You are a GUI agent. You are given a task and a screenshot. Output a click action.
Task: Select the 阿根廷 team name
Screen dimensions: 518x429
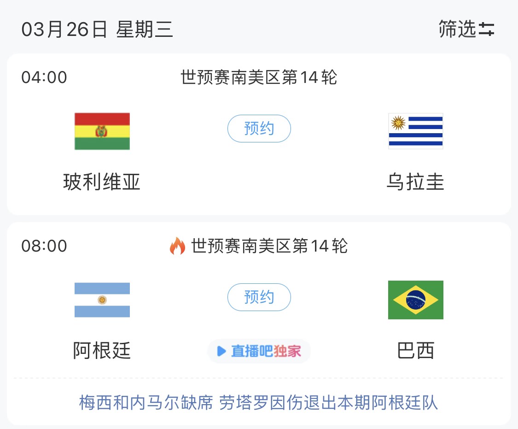pyautogui.click(x=102, y=351)
